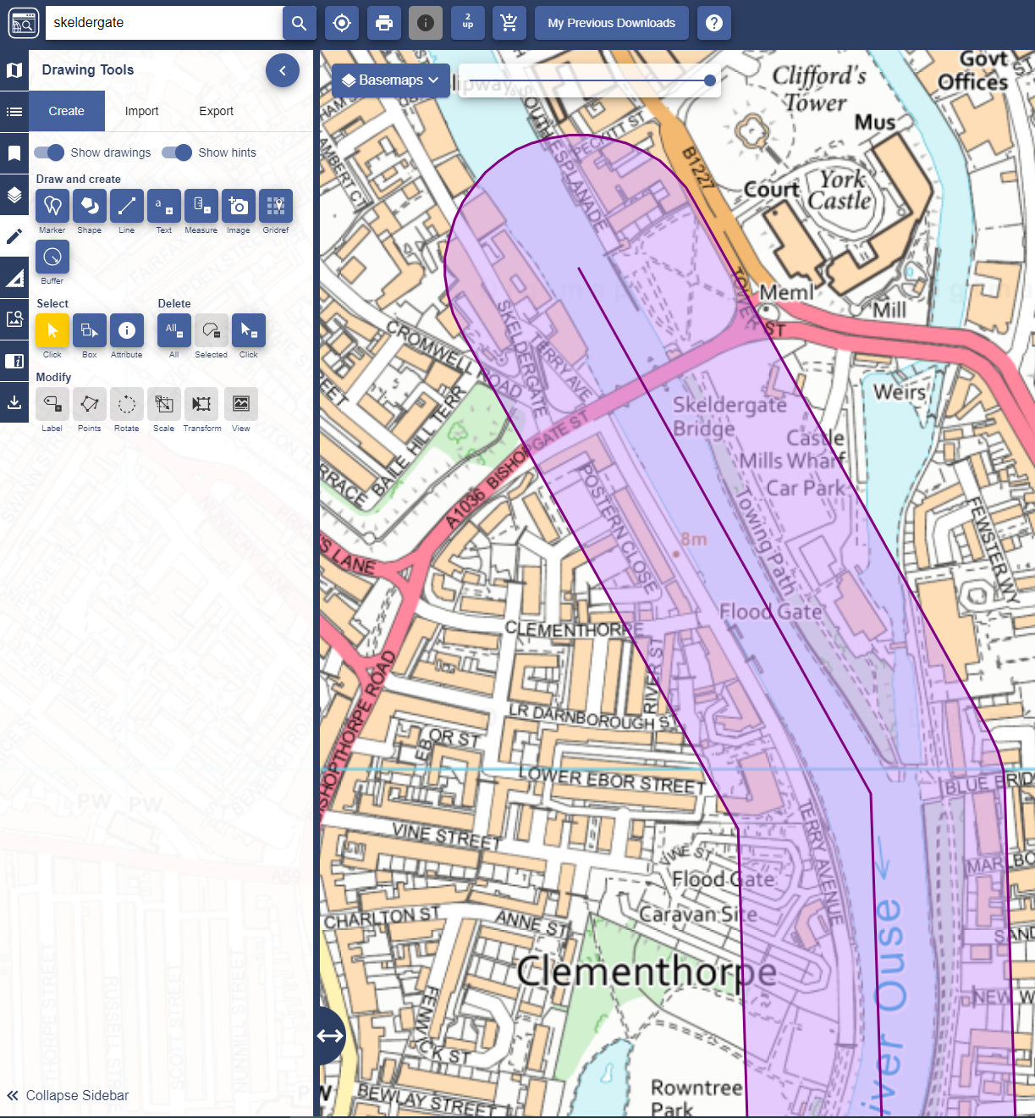Select the Marker drawing tool
The width and height of the screenshot is (1035, 1118).
point(52,206)
